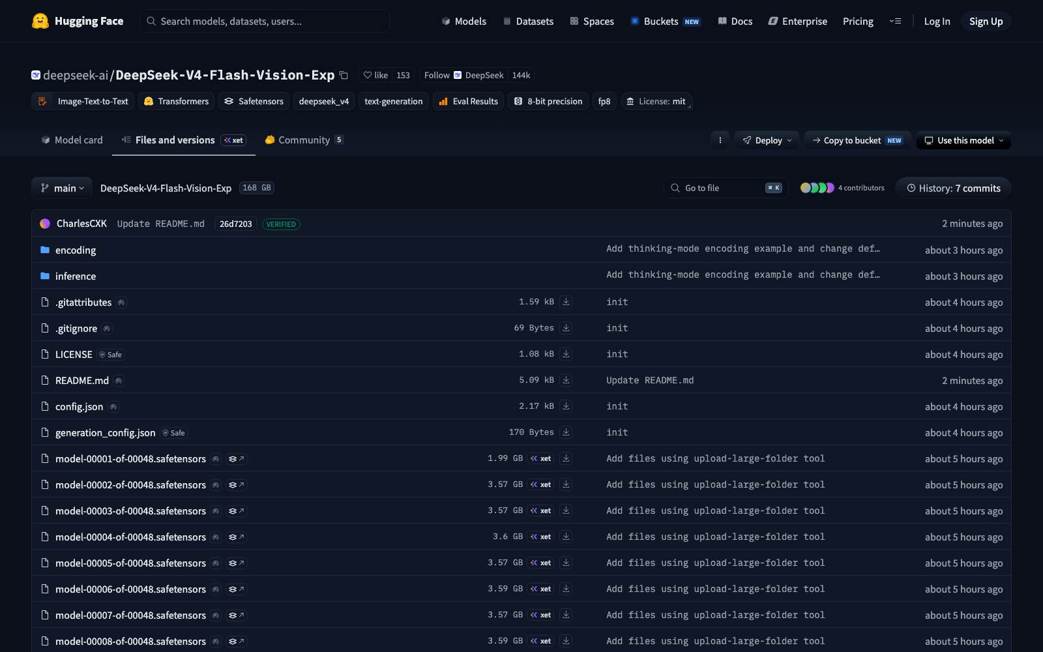Screen dimensions: 1043x652
Task: Click the Safe badge next to generation_config.json
Action: point(174,433)
